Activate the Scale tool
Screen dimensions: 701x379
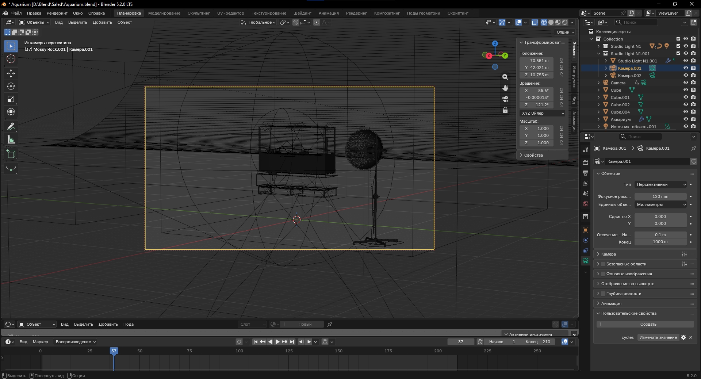point(11,99)
